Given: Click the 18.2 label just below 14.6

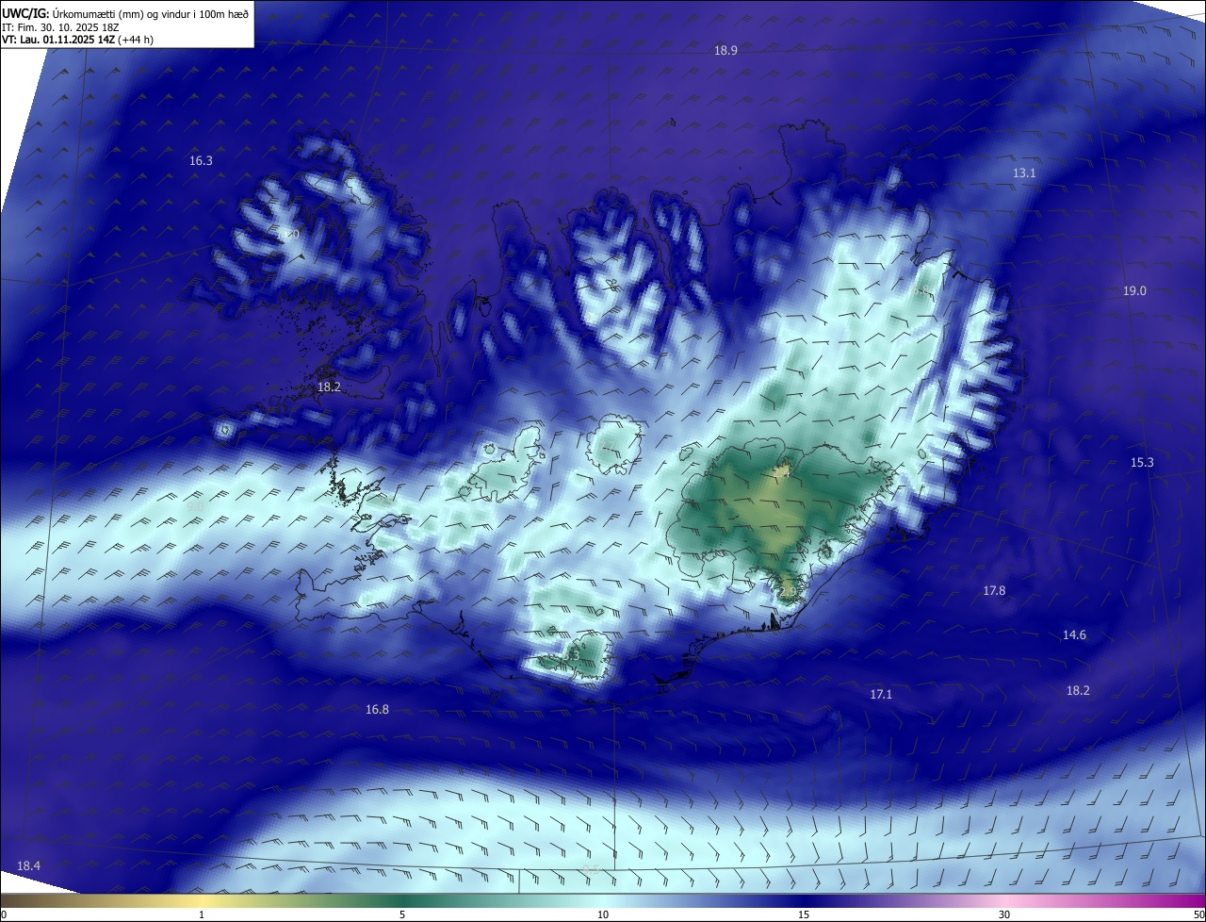Looking at the screenshot, I should click(1078, 691).
